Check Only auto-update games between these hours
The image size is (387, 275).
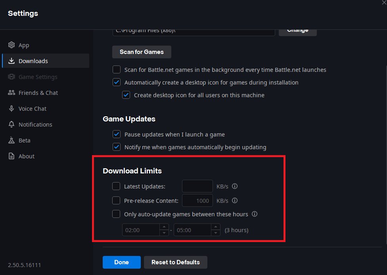[x=116, y=214]
